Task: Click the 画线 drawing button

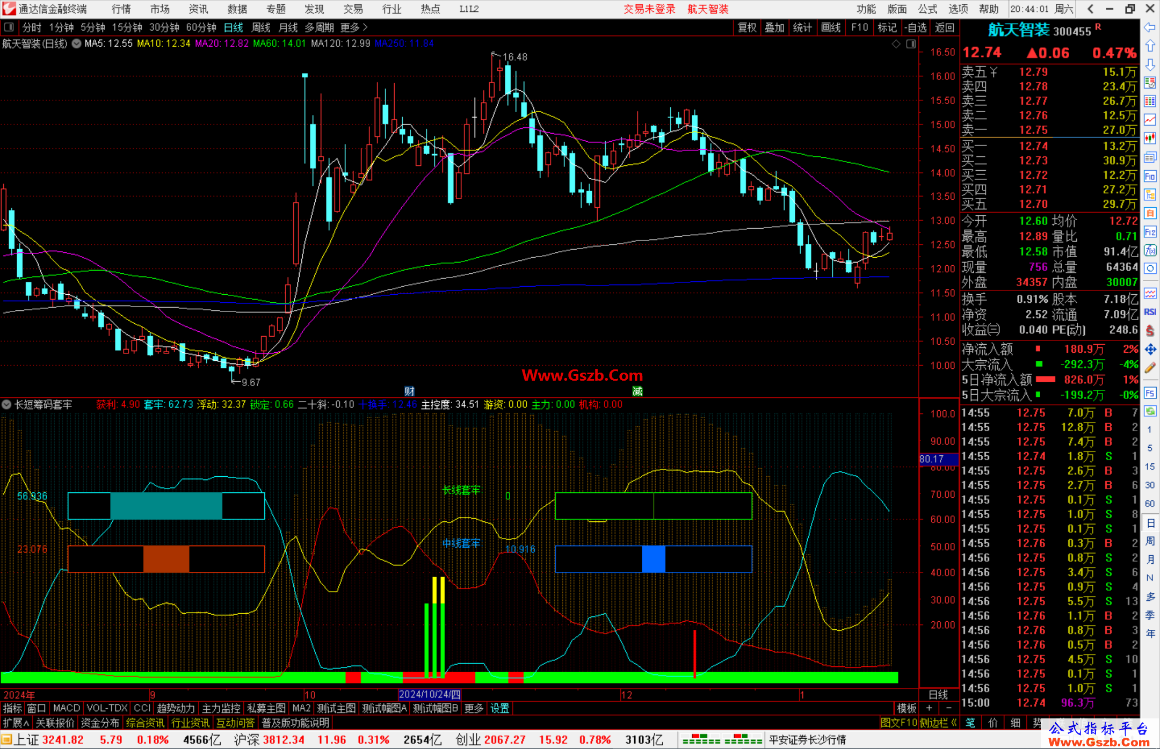Action: click(831, 27)
